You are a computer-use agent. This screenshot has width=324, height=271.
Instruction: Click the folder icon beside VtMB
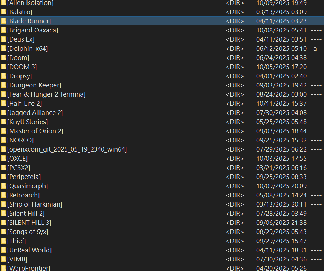coord(4,259)
